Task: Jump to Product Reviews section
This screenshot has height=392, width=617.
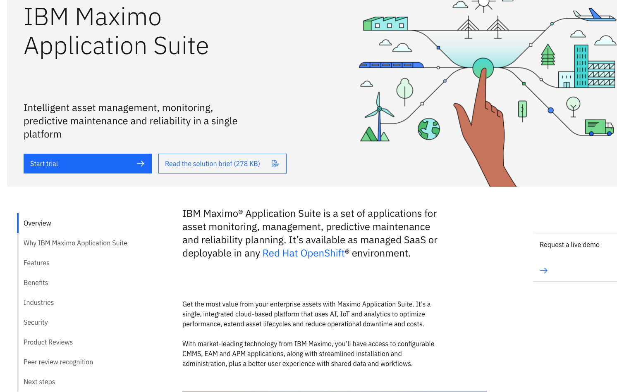Action: pos(48,342)
